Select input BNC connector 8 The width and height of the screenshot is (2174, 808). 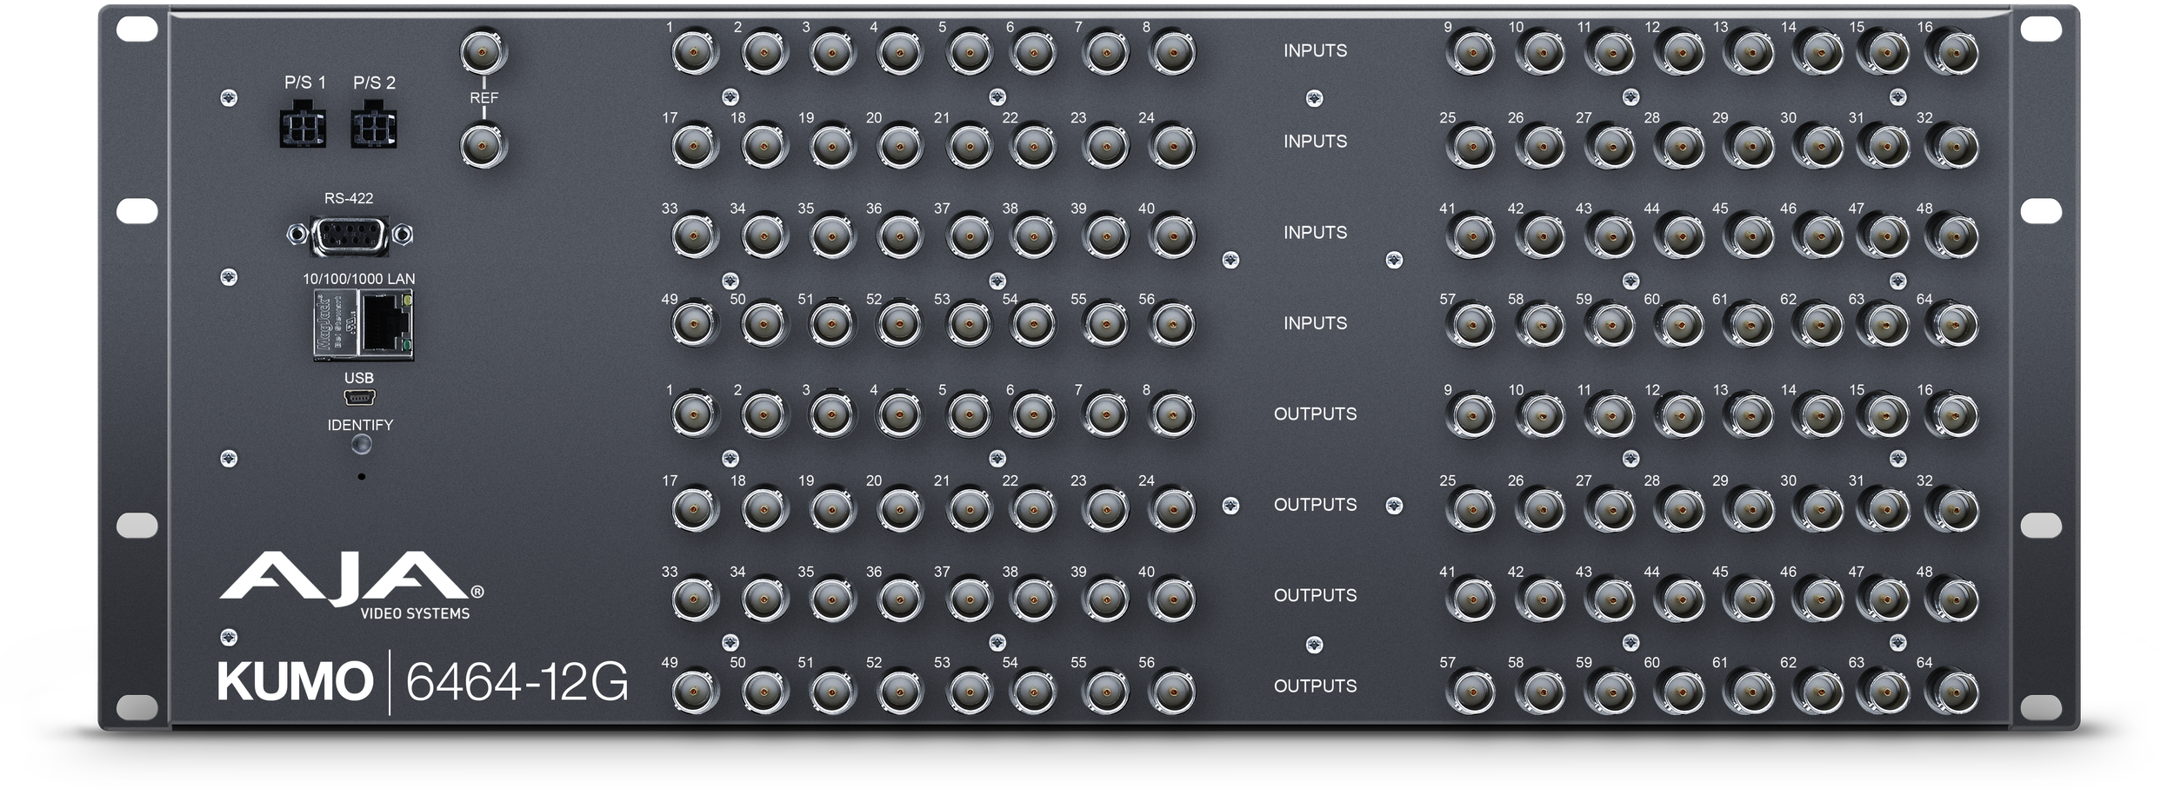[1171, 53]
